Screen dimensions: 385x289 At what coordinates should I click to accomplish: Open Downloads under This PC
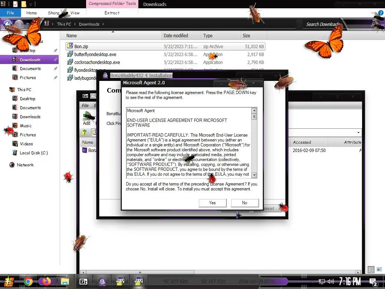tap(30, 117)
